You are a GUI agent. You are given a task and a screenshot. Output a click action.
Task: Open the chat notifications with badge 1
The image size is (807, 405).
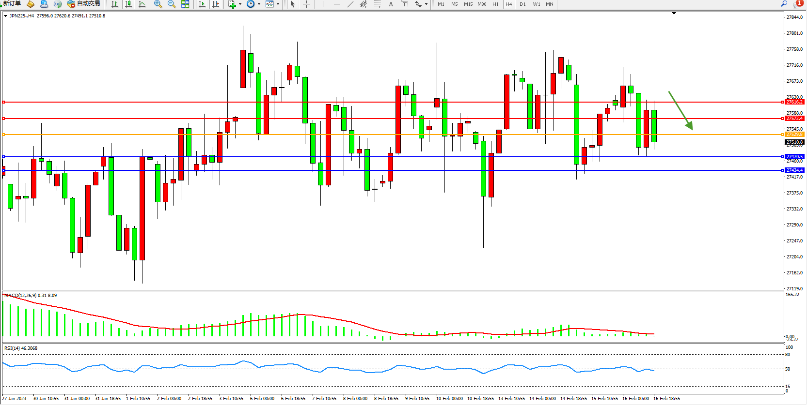[x=797, y=4]
